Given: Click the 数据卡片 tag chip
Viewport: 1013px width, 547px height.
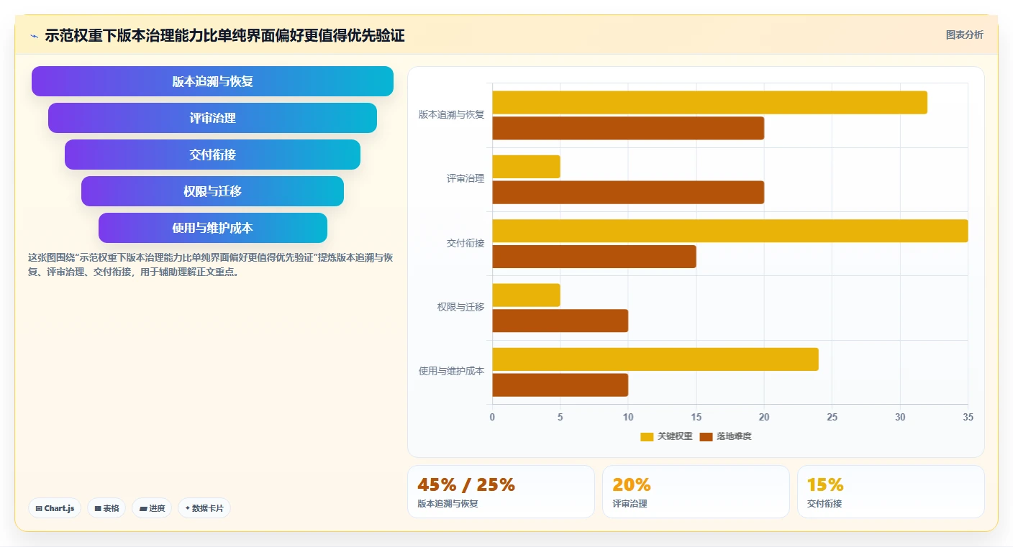Looking at the screenshot, I should tap(204, 508).
